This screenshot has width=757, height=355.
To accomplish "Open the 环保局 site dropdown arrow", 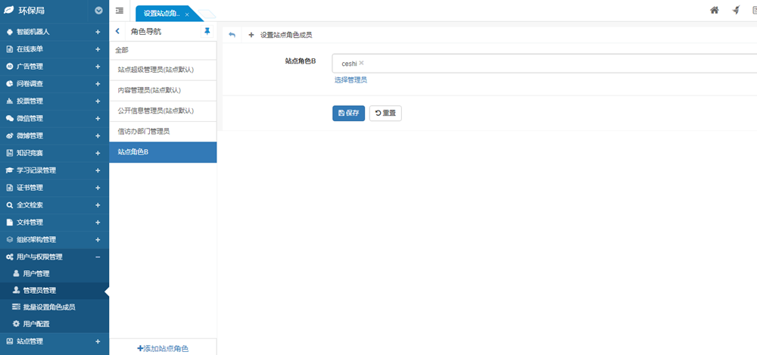I will pos(98,11).
